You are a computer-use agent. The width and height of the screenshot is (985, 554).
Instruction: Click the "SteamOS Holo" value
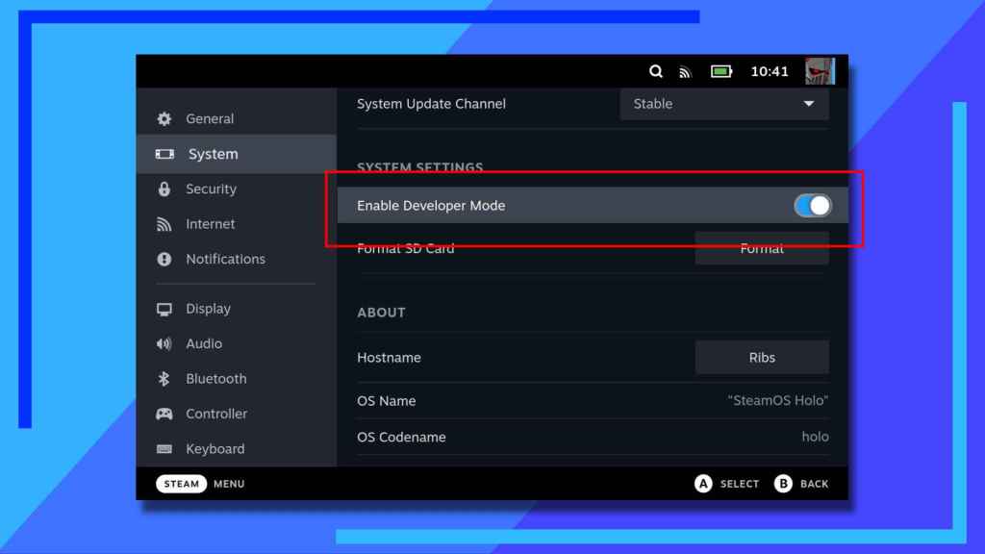(777, 401)
